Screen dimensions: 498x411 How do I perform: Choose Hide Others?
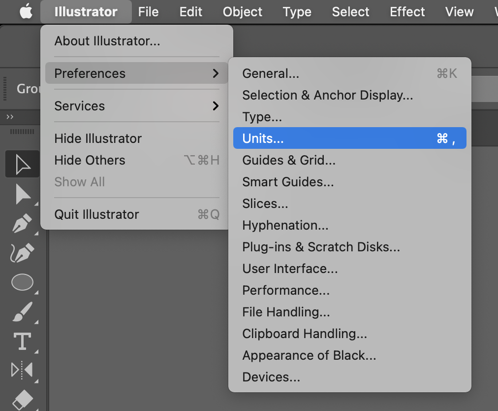click(137, 160)
